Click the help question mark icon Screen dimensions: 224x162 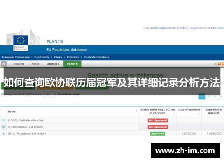tap(161, 28)
